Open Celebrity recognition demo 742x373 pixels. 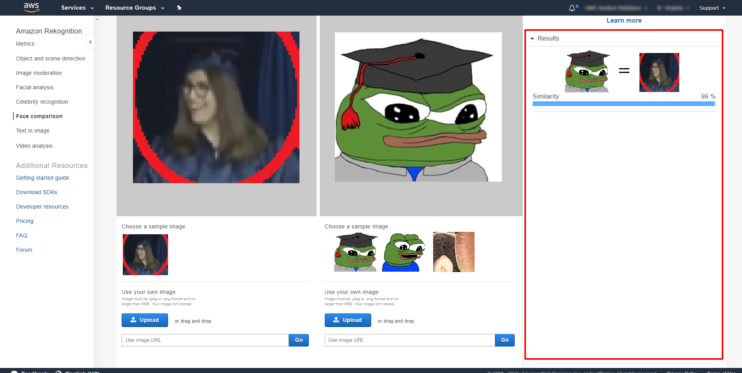42,102
